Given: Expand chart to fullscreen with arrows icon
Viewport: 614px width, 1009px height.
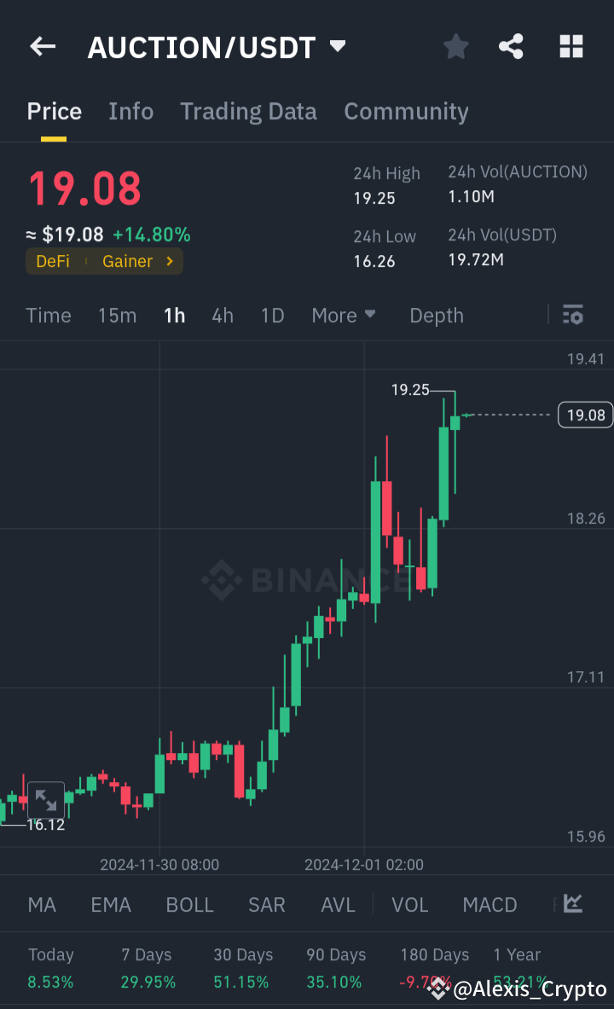Looking at the screenshot, I should point(45,798).
